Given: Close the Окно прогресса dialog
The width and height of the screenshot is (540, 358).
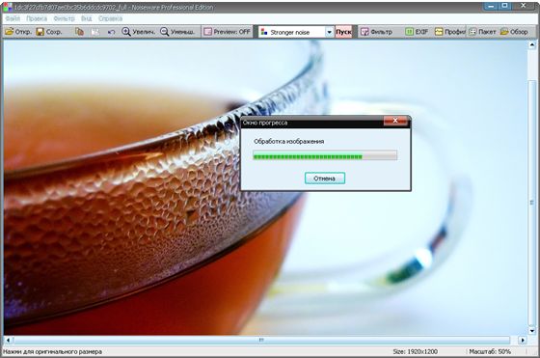Looking at the screenshot, I should coord(395,121).
